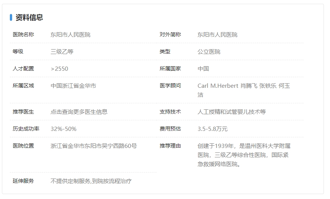The width and height of the screenshot is (330, 199).
Task: Click the 资料信息 section heading
Action: pyautogui.click(x=29, y=17)
